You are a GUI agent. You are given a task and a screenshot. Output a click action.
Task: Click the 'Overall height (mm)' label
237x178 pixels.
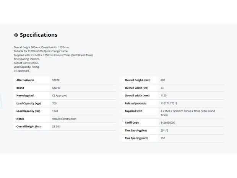(138, 80)
